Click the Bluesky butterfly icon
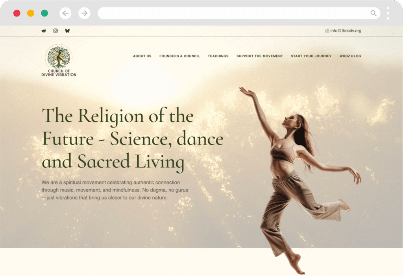Viewport: 403px width, 276px height. coord(67,31)
